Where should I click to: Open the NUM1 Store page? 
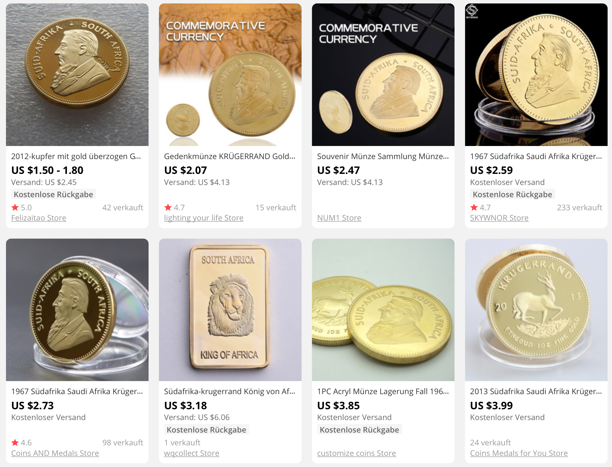(x=339, y=218)
